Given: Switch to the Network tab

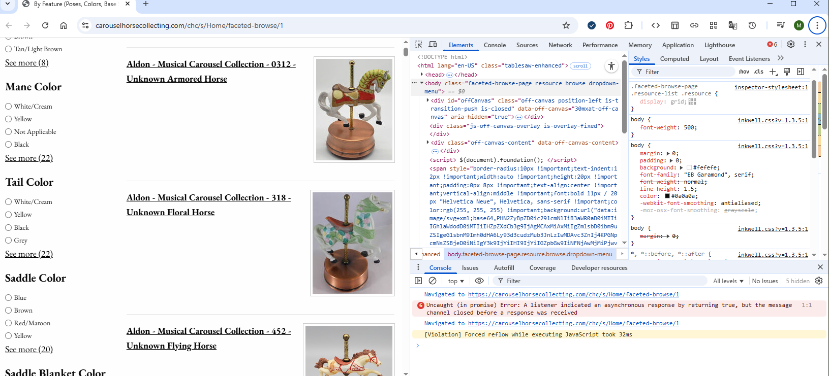Looking at the screenshot, I should tap(560, 45).
